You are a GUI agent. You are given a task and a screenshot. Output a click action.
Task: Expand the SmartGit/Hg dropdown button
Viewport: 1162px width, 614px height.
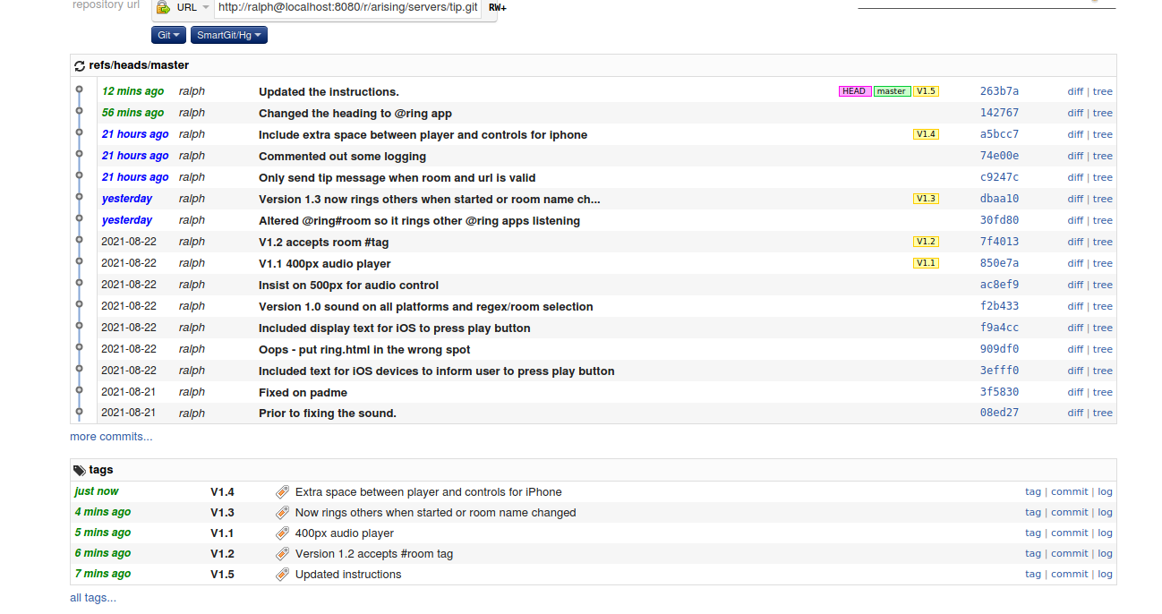tap(229, 35)
